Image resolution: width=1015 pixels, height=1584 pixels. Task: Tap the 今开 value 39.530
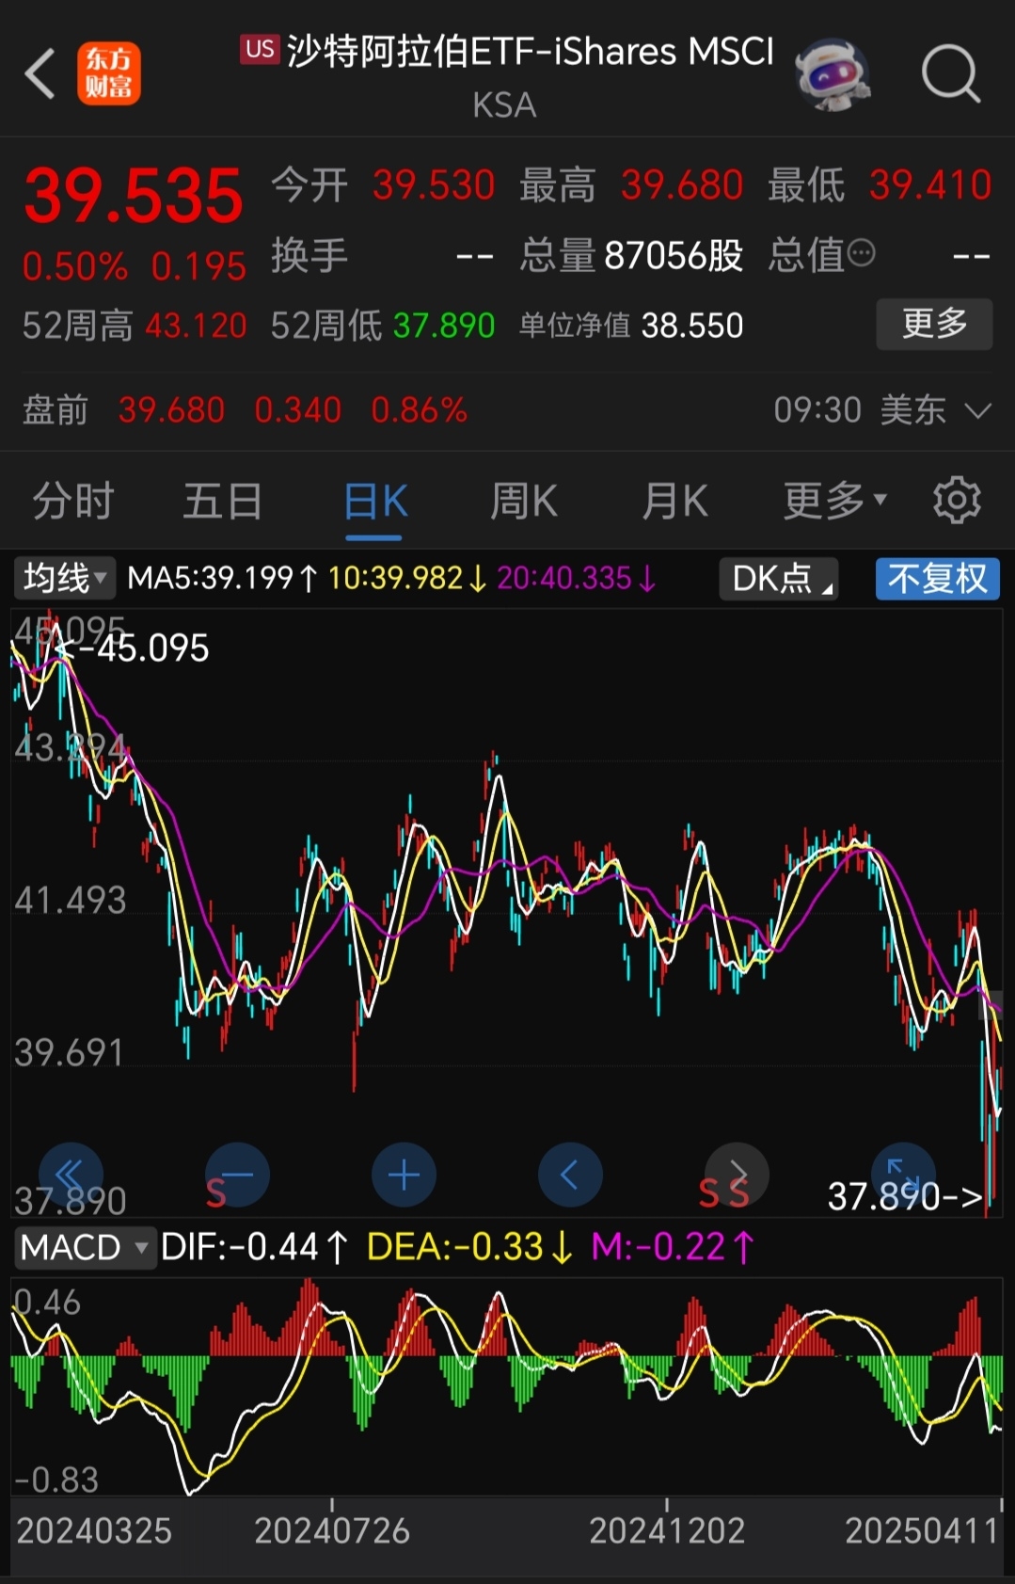click(434, 184)
